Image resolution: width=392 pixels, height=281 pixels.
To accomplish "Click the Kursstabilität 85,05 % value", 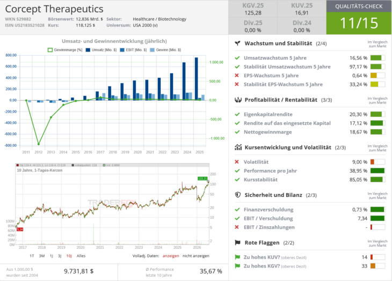I will [x=358, y=180].
